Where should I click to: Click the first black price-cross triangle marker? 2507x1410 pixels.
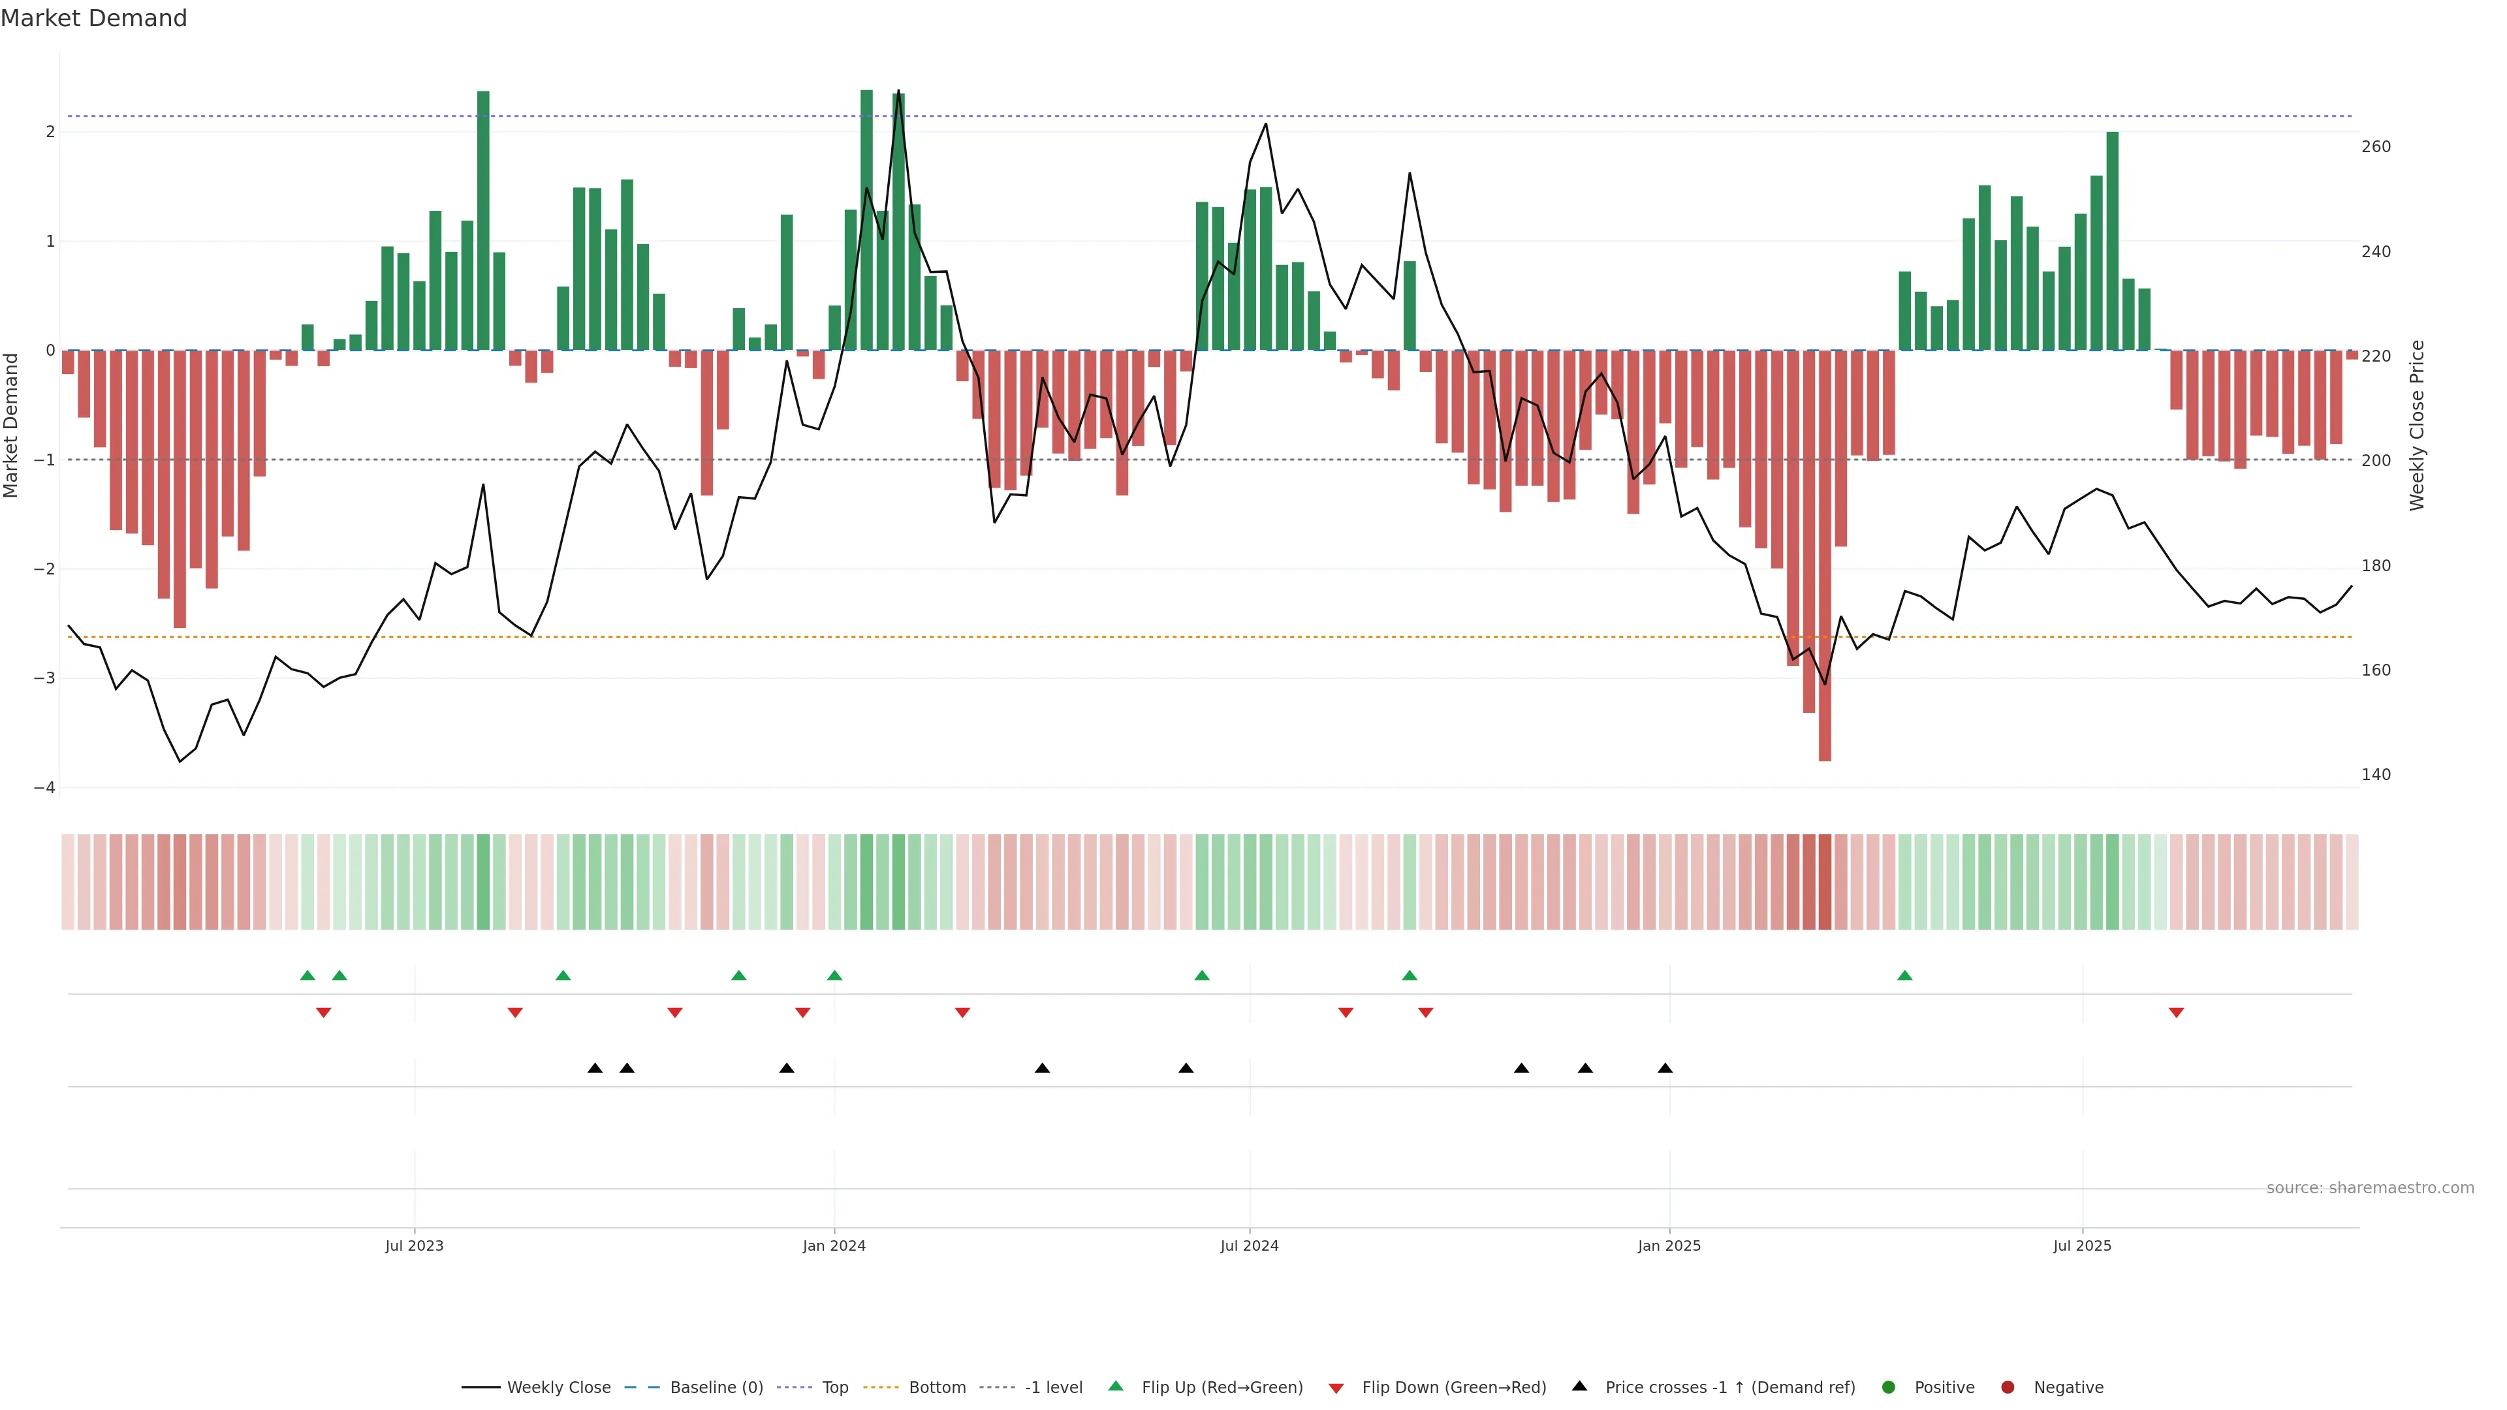pyautogui.click(x=595, y=1069)
